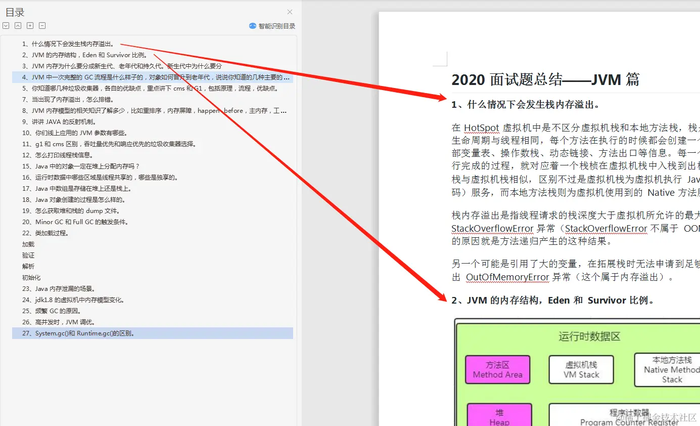700x426 pixels.
Task: Click the minus icon to collapse all TOC levels
Action: (x=42, y=25)
